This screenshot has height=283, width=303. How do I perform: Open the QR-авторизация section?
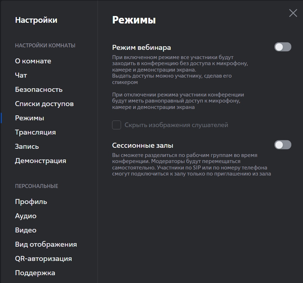[43, 259]
